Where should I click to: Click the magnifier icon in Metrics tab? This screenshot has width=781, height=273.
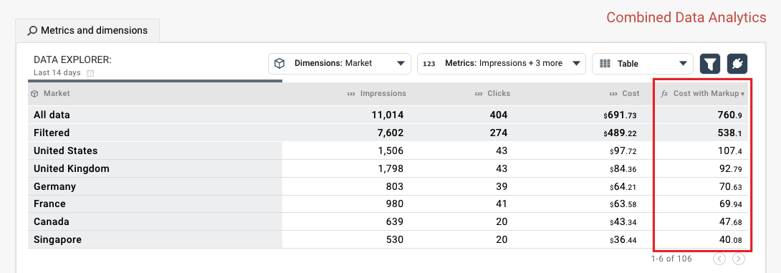click(x=32, y=31)
